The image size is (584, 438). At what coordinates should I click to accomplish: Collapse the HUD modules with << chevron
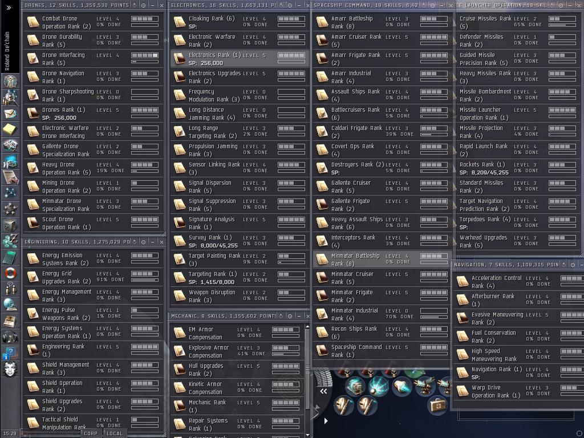point(323,391)
